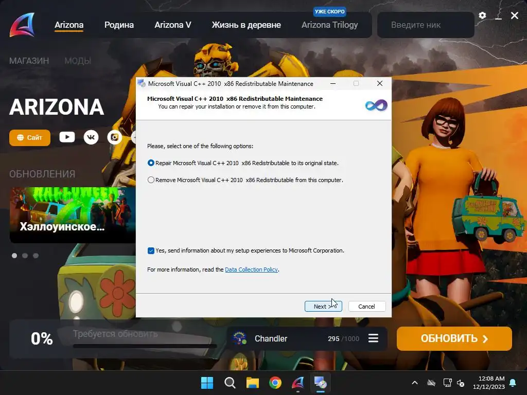The height and width of the screenshot is (395, 527).
Task: Click the Visual C++ installer title icon
Action: 142,83
